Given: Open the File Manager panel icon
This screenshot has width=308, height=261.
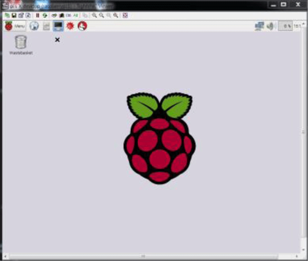Looking at the screenshot, I should click(46, 26).
